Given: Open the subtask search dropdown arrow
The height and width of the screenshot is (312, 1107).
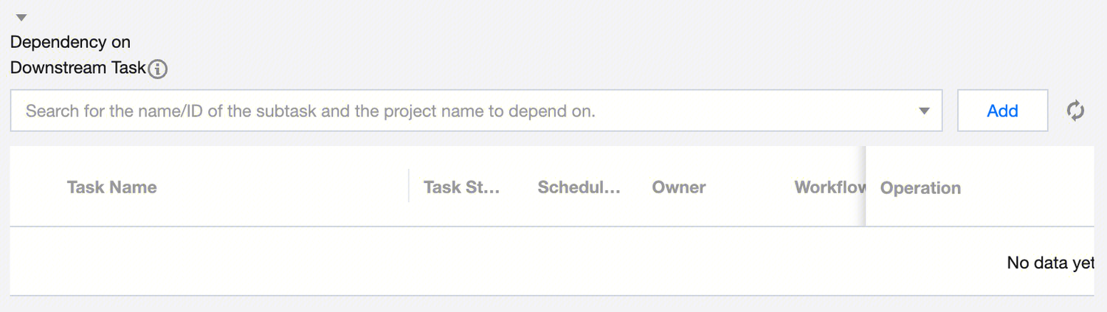Looking at the screenshot, I should click(x=924, y=111).
